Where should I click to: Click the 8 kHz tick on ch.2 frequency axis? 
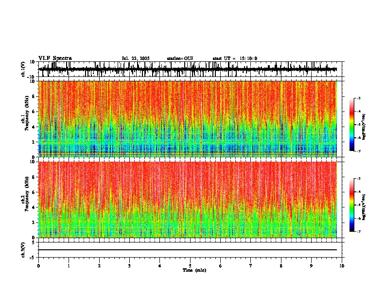[34, 177]
